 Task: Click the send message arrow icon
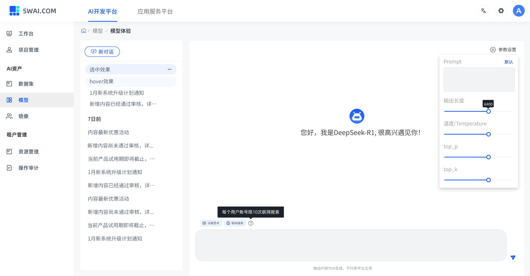(x=513, y=258)
